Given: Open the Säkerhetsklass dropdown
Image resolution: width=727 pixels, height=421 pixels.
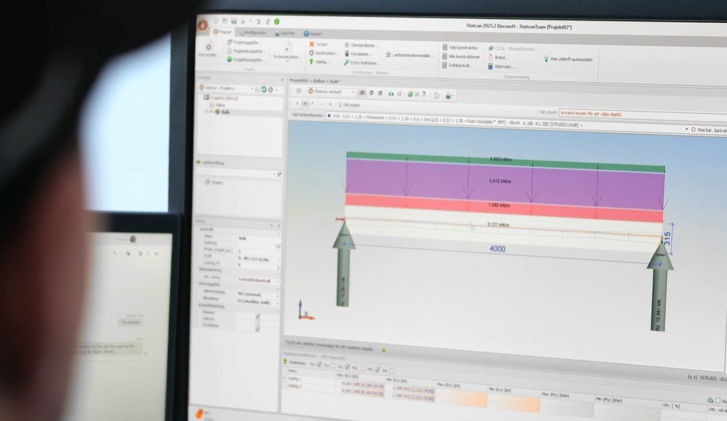Looking at the screenshot, I should pos(259,294).
